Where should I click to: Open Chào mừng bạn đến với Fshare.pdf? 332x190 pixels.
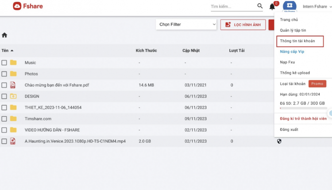click(x=57, y=85)
